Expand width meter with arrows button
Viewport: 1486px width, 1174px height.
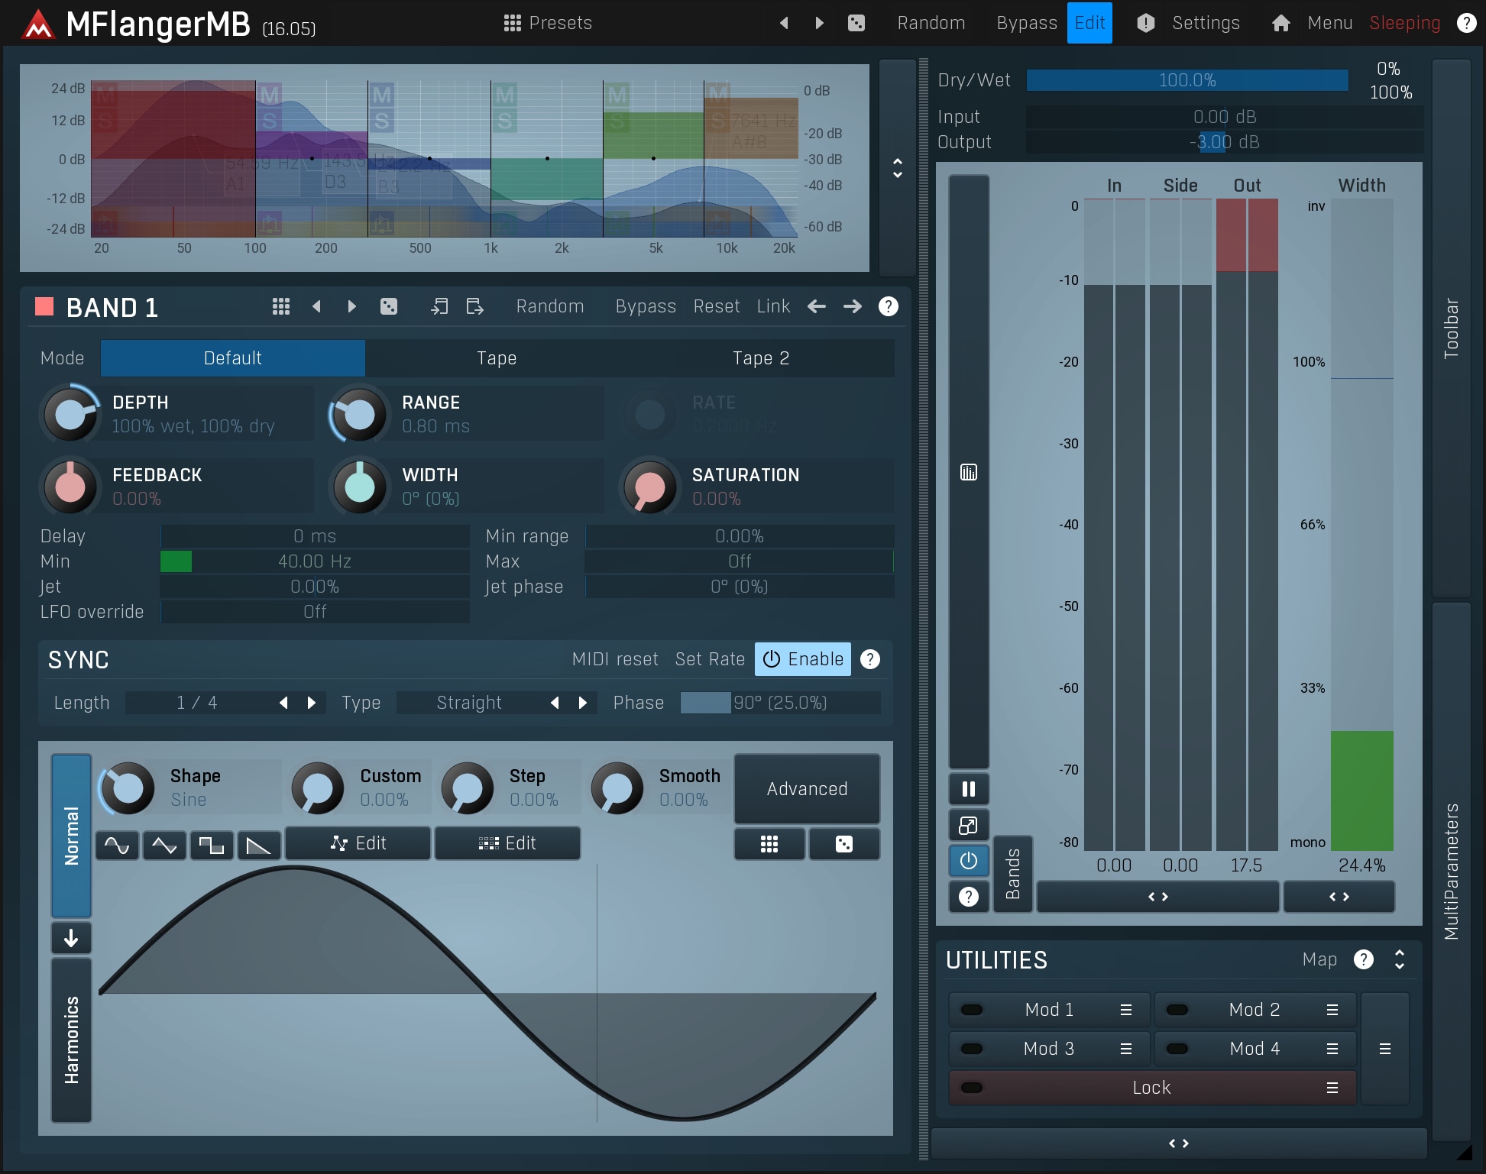pos(1339,897)
